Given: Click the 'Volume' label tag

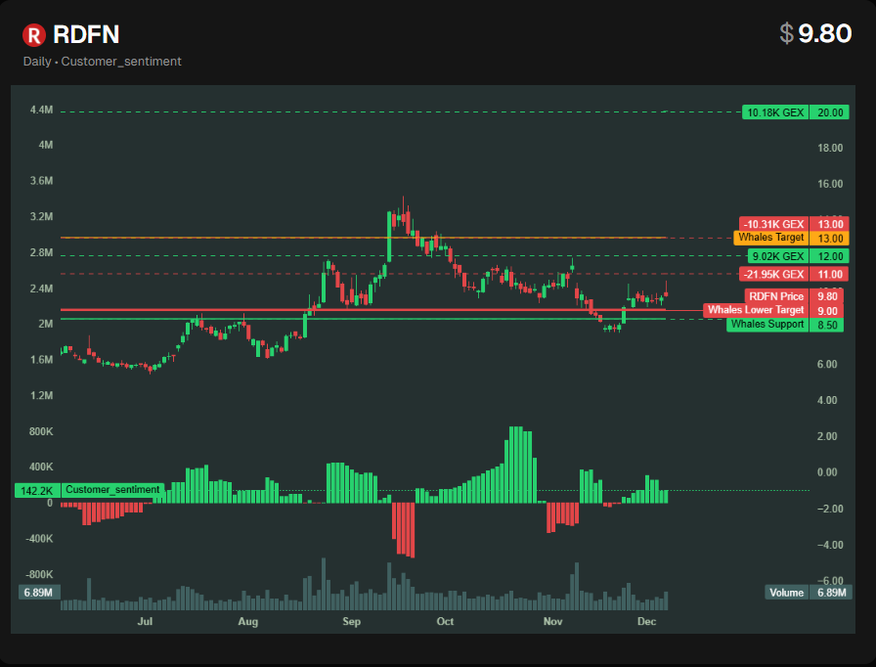Looking at the screenshot, I should click(787, 593).
